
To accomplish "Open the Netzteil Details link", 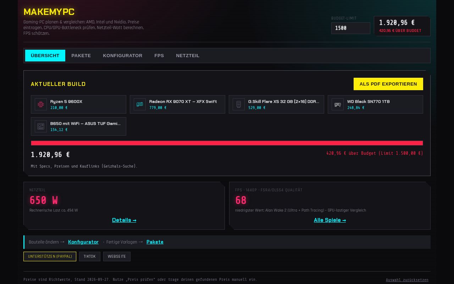I will tap(124, 220).
